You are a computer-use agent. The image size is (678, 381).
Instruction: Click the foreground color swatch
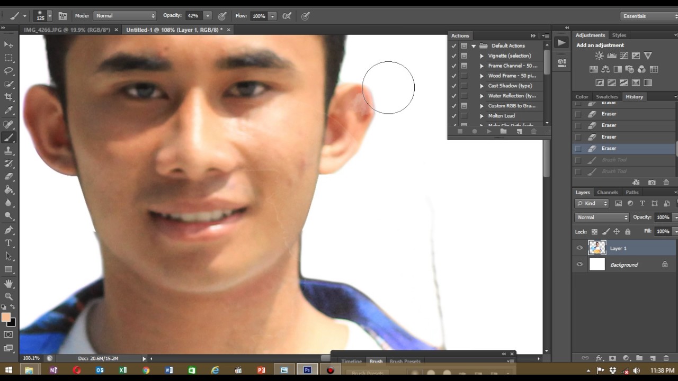coord(6,317)
